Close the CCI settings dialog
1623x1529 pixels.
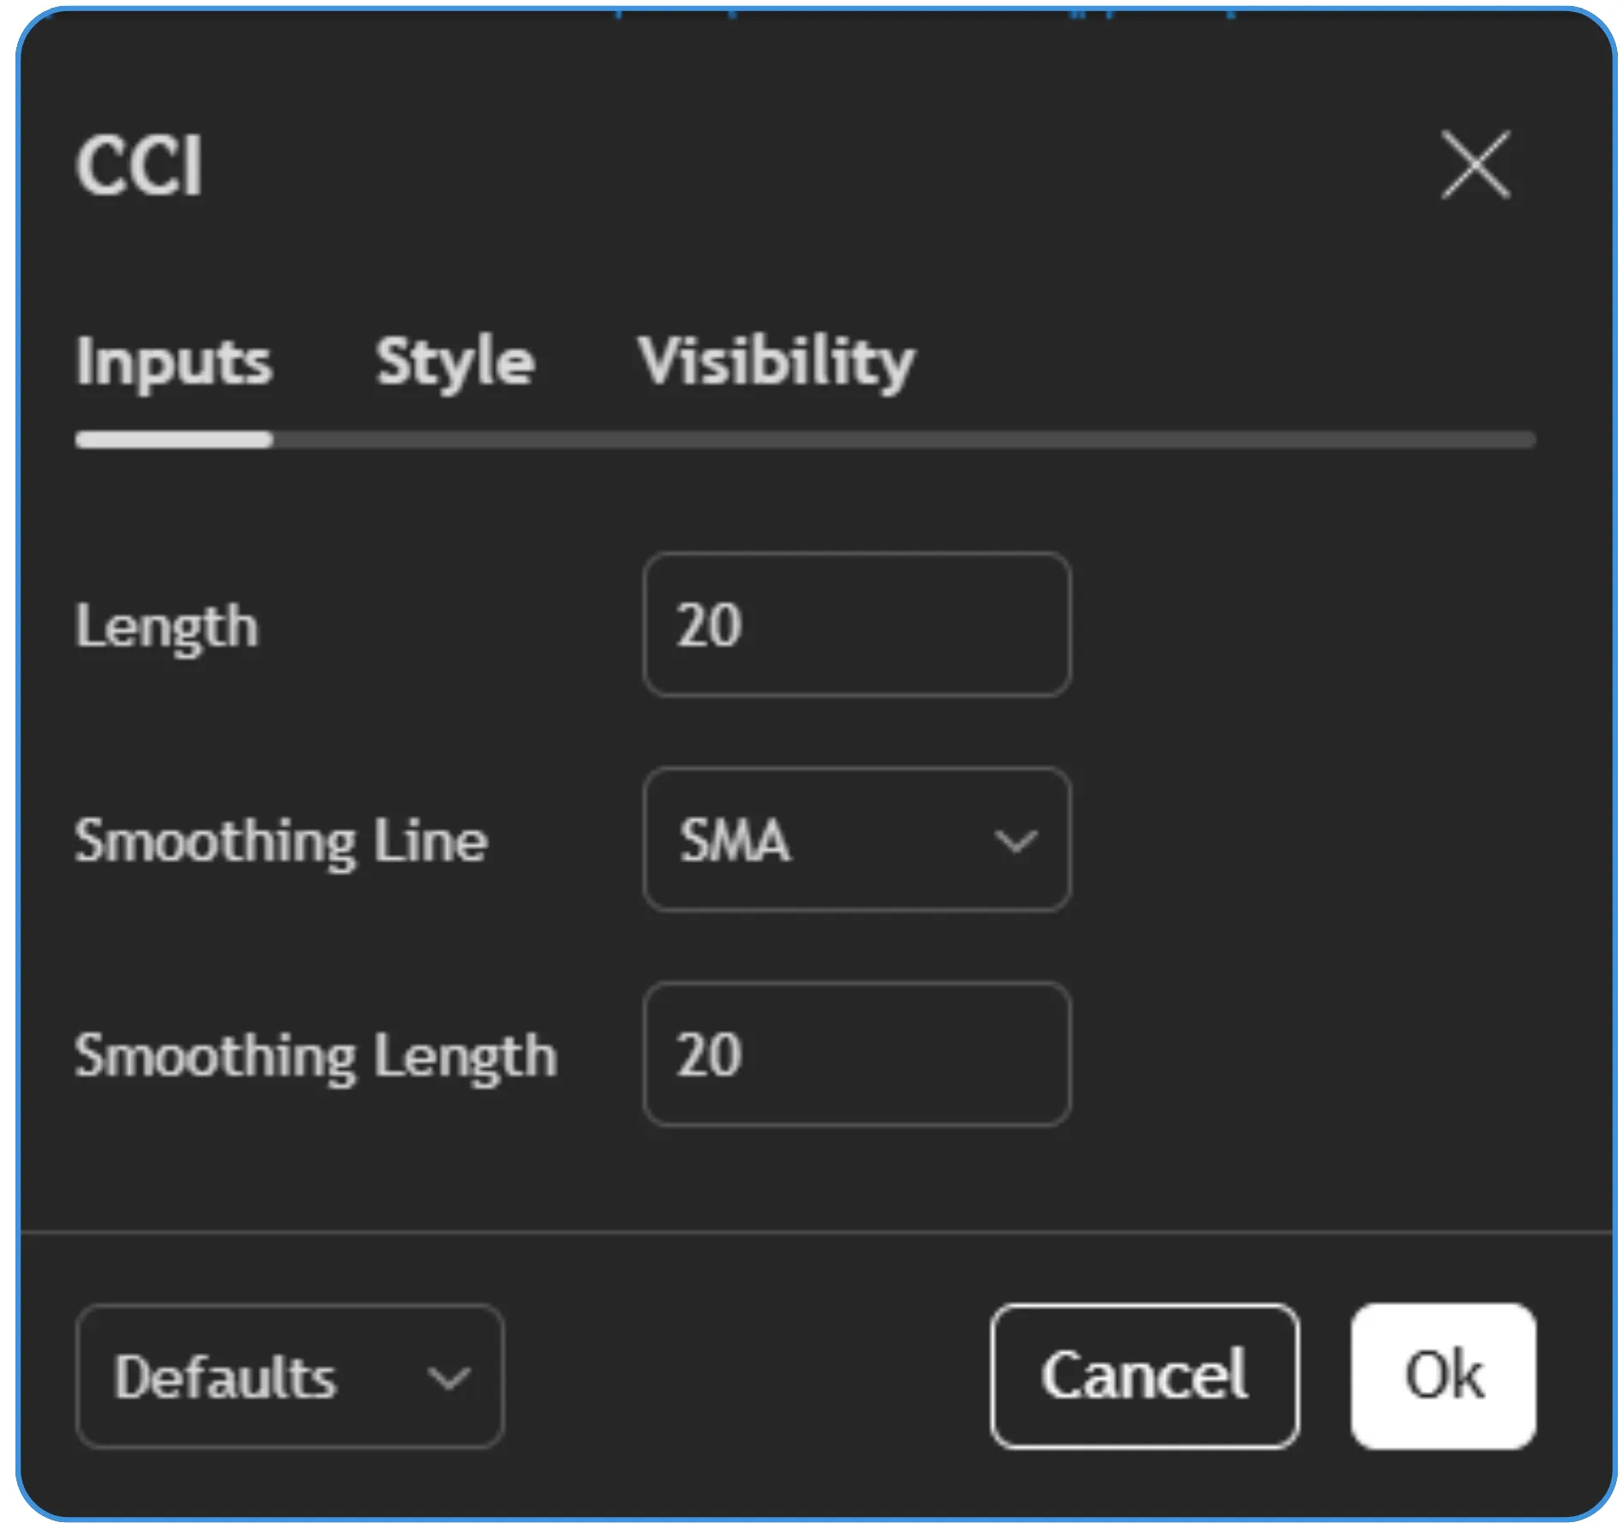pos(1475,166)
